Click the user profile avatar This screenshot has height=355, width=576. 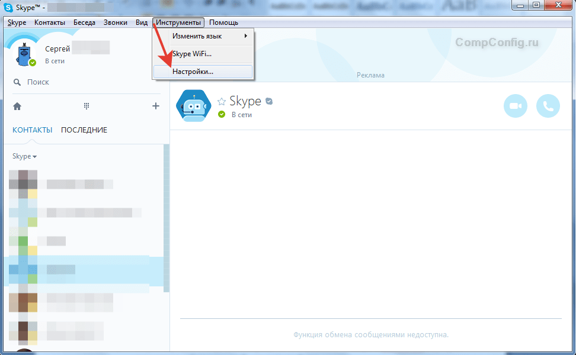24,54
